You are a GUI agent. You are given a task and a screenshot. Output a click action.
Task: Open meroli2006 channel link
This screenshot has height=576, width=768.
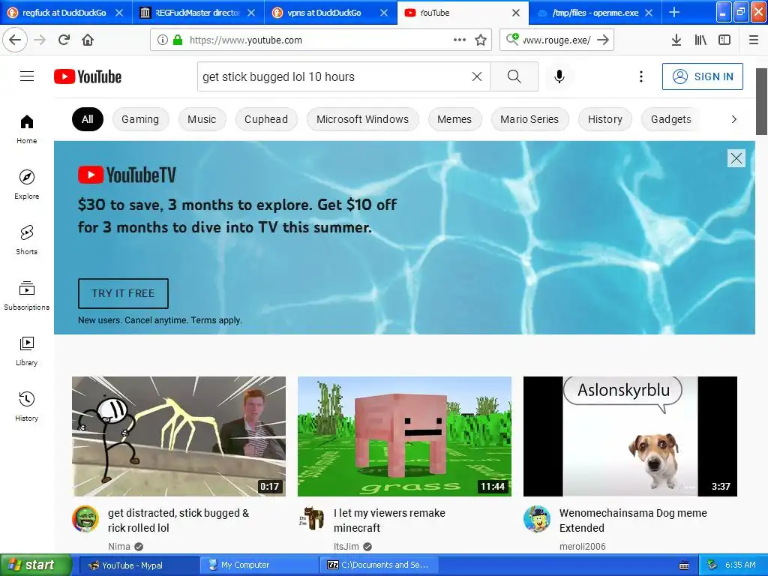pos(582,546)
